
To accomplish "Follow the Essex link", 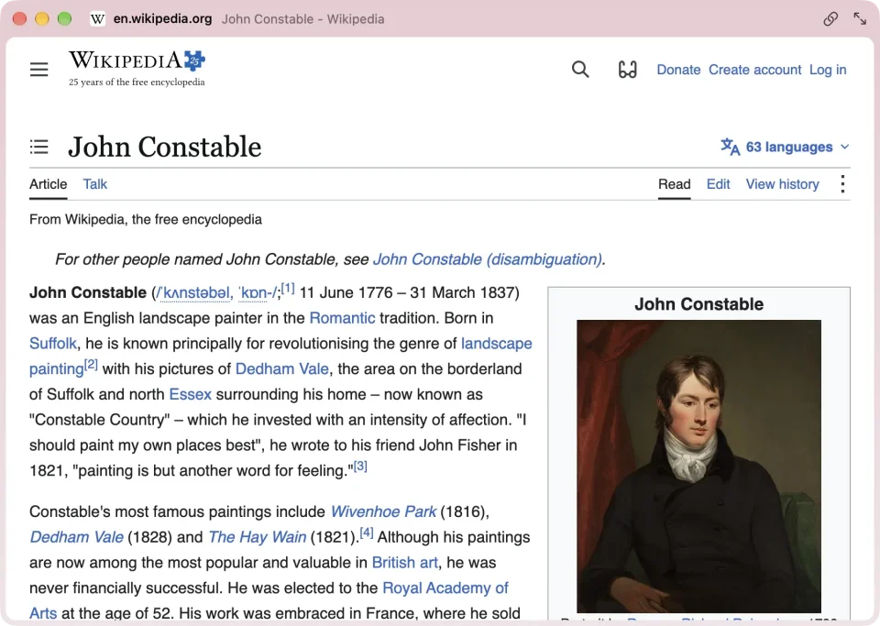I will [191, 394].
